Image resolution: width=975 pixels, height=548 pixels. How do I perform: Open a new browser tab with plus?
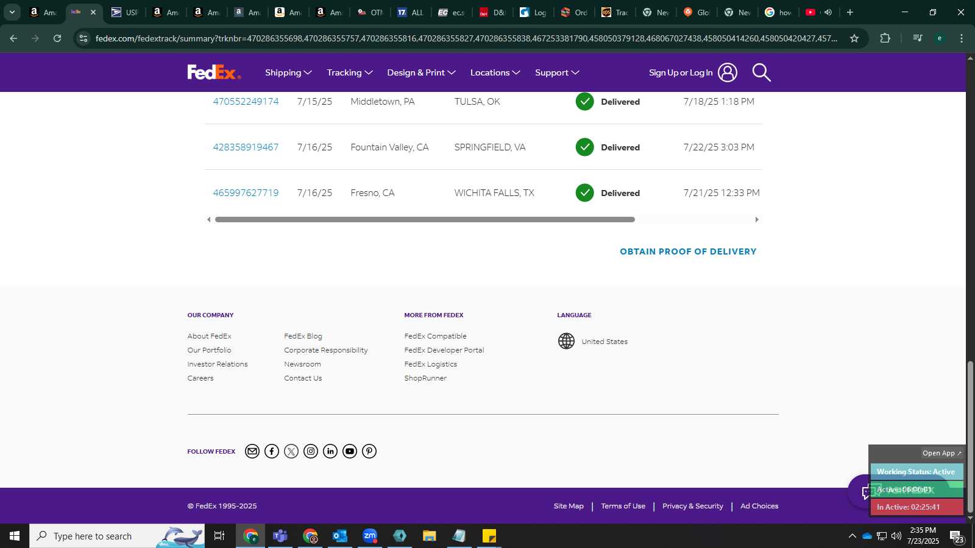click(850, 12)
